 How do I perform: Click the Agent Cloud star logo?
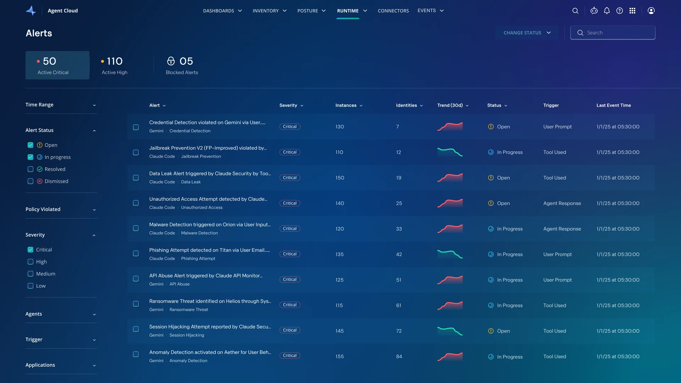pyautogui.click(x=31, y=11)
